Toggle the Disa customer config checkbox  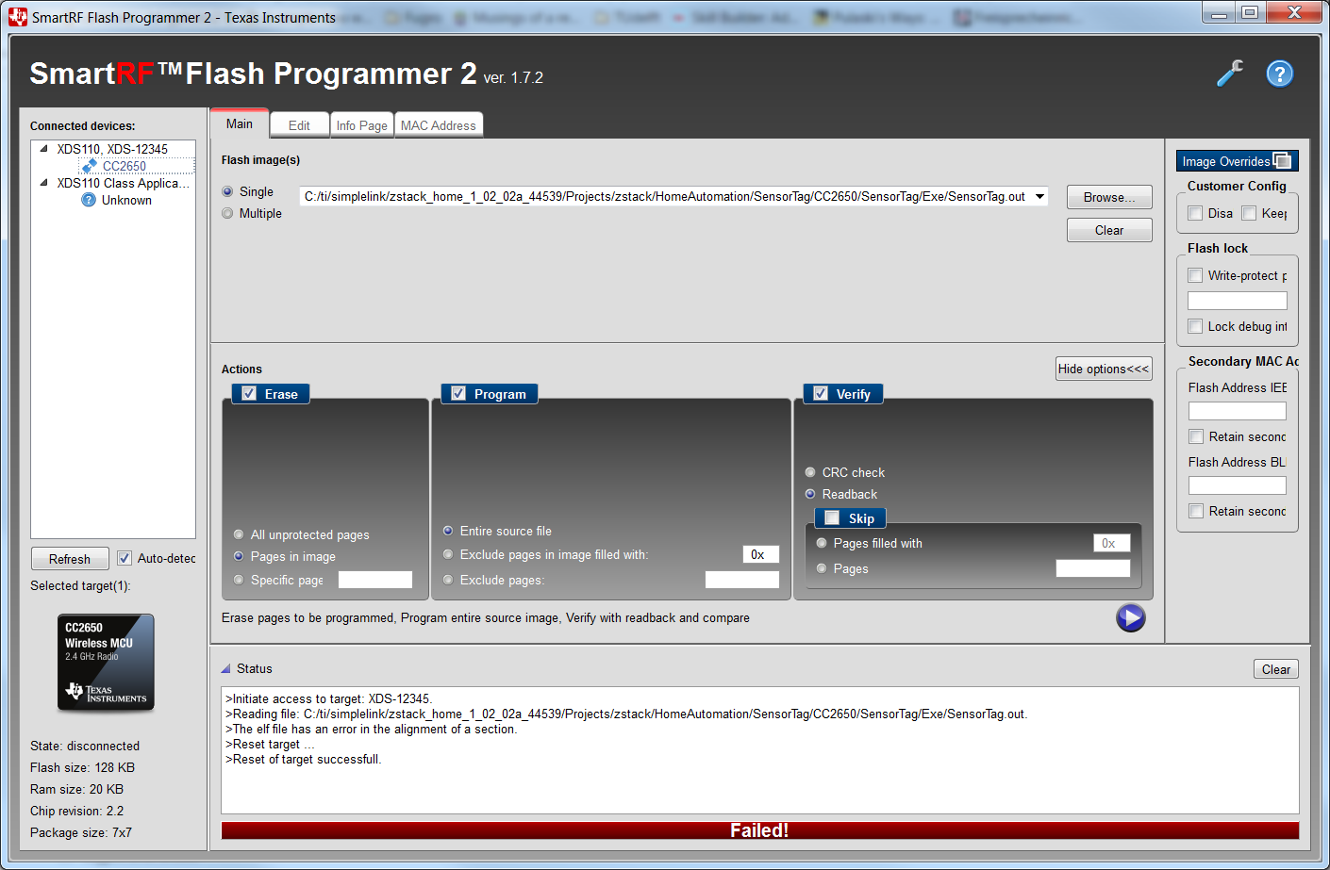click(x=1195, y=213)
